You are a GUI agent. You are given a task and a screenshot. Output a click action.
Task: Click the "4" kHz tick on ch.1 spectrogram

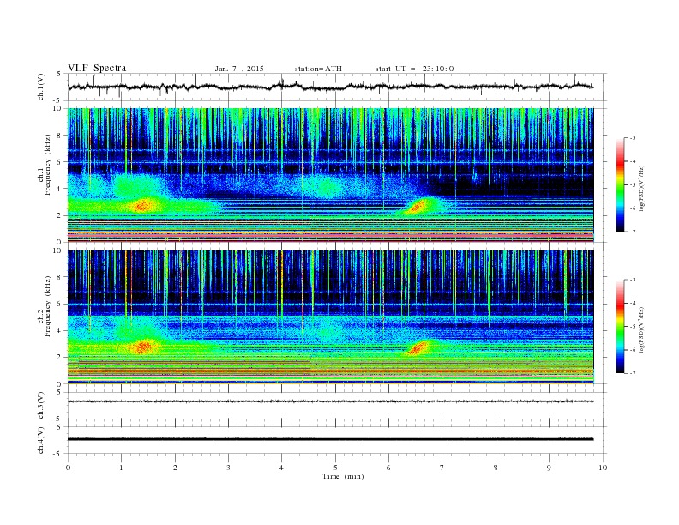60,189
